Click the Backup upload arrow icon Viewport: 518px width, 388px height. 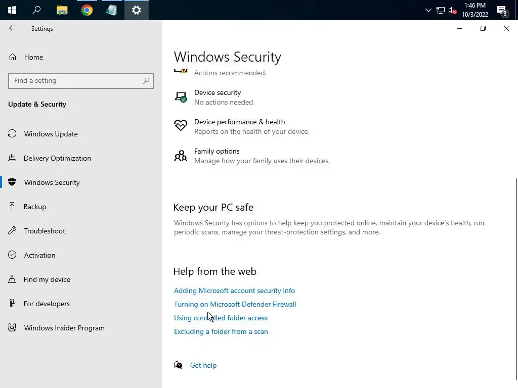pos(12,206)
